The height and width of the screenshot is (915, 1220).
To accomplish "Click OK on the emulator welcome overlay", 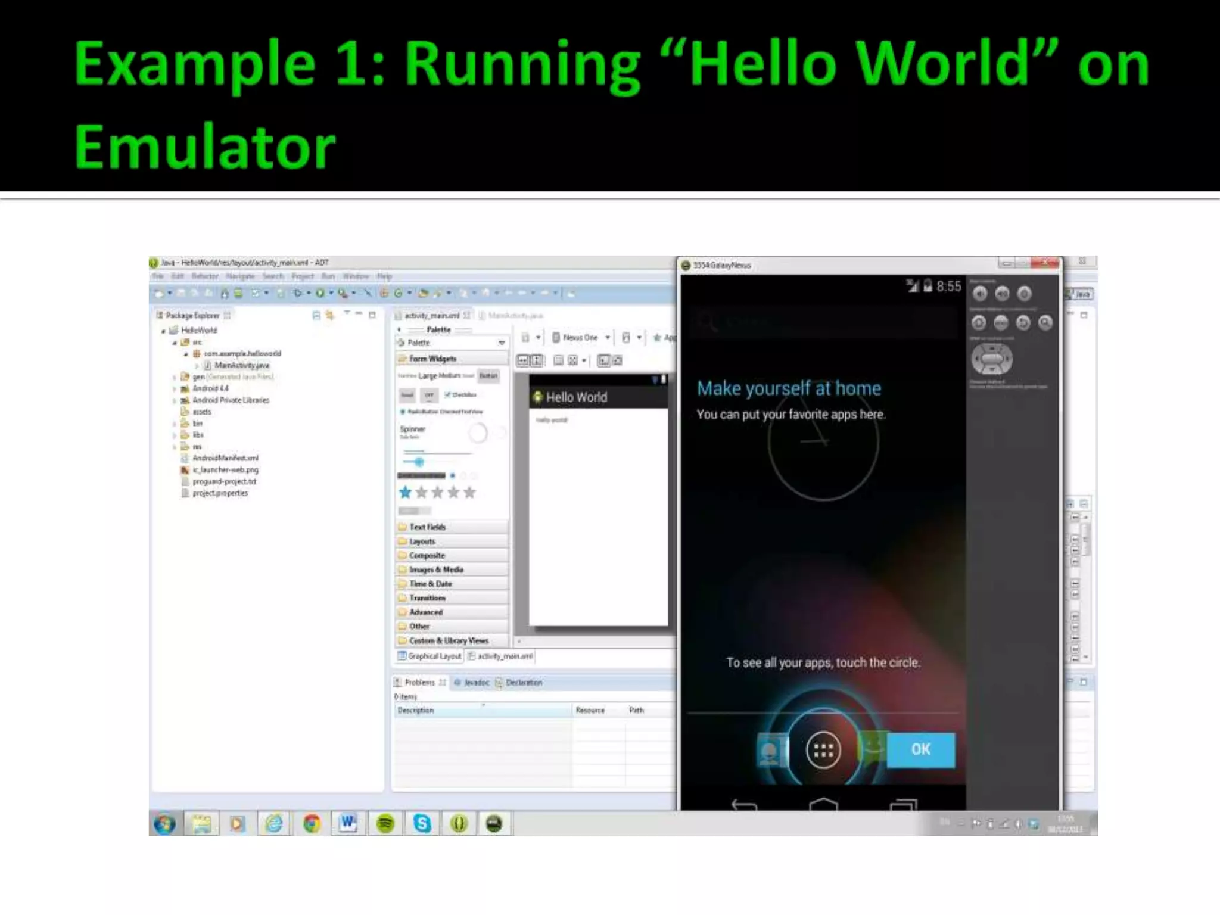I will (920, 749).
